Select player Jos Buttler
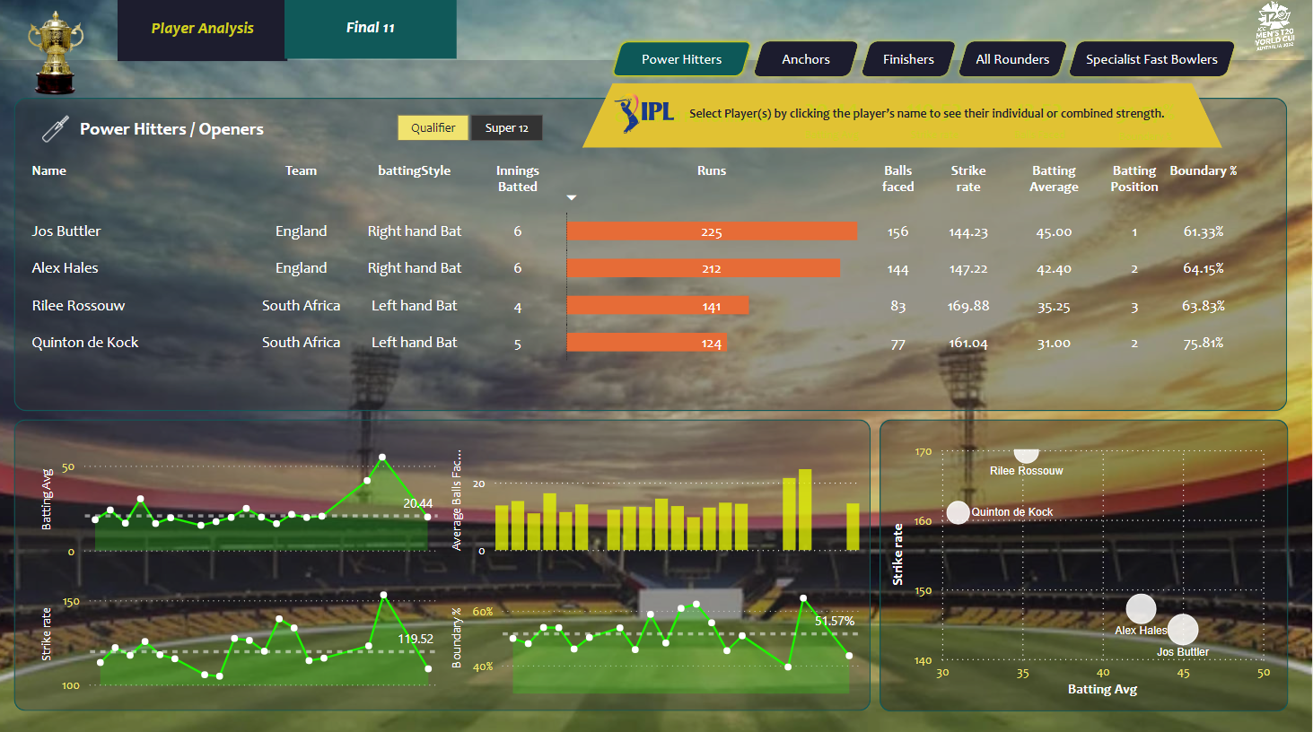Image resolution: width=1313 pixels, height=732 pixels. pyautogui.click(x=66, y=231)
